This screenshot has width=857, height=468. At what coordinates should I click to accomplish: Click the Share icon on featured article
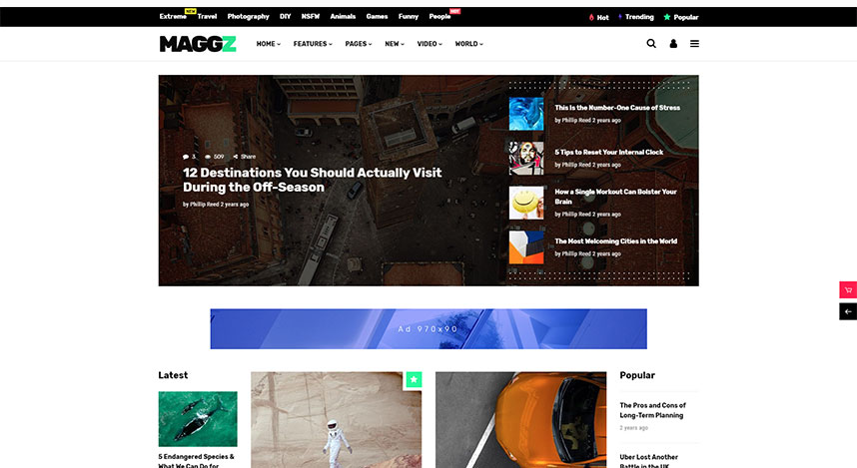[x=245, y=157]
